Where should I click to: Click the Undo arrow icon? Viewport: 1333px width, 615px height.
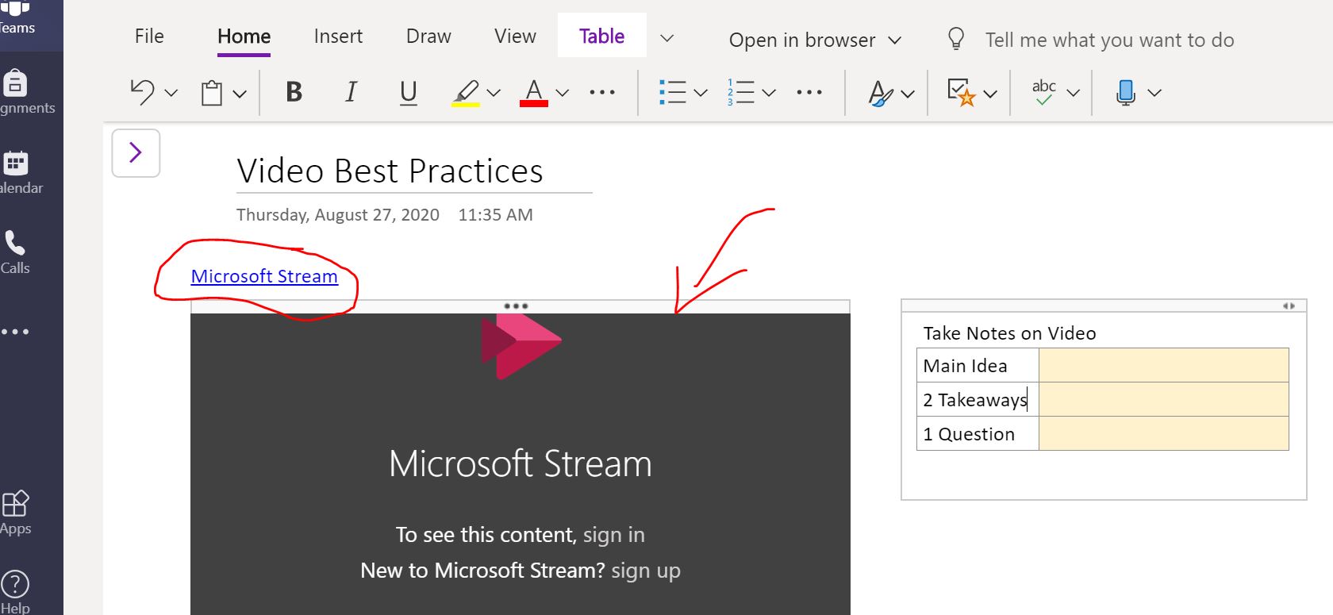point(142,92)
